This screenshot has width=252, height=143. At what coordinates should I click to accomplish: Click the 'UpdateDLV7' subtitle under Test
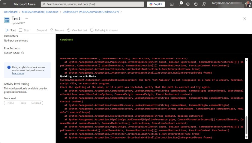pos(18,23)
